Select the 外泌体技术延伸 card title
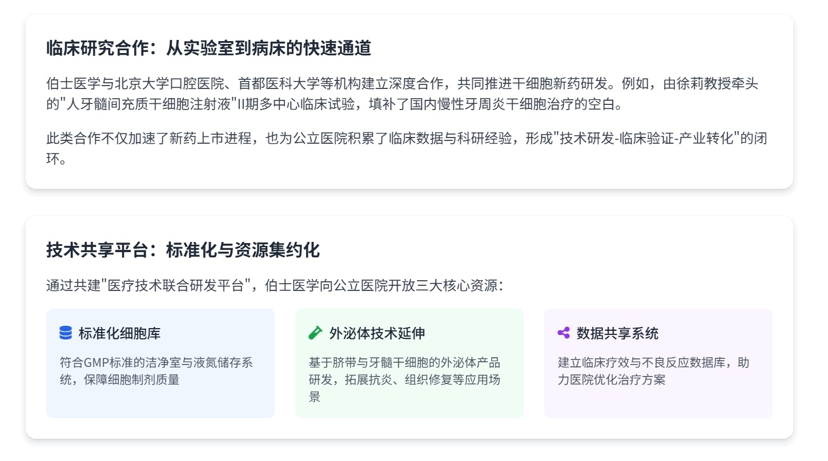Viewport: 828px width, 461px height. point(377,333)
